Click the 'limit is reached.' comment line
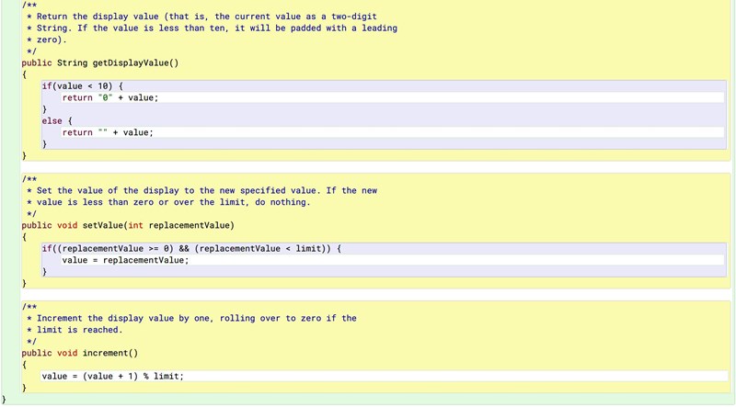 (78, 330)
